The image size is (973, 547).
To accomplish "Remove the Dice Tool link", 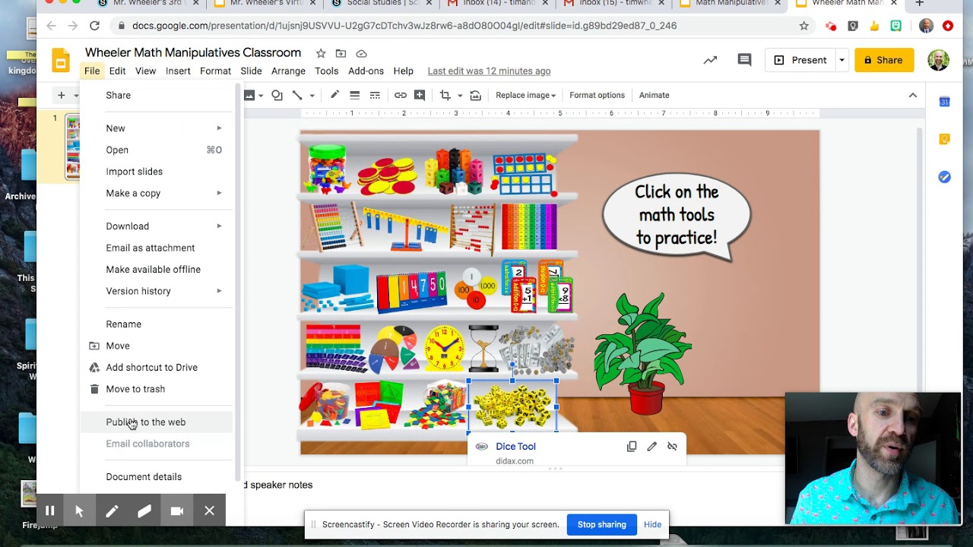I will pos(672,447).
